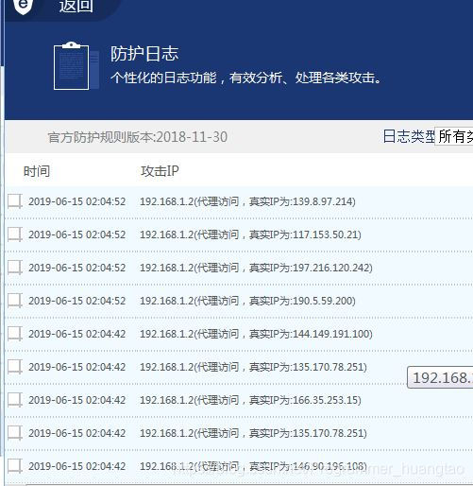The width and height of the screenshot is (473, 486).
Task: Select attack IP text ending 146.90.196.108
Action: click(x=253, y=466)
